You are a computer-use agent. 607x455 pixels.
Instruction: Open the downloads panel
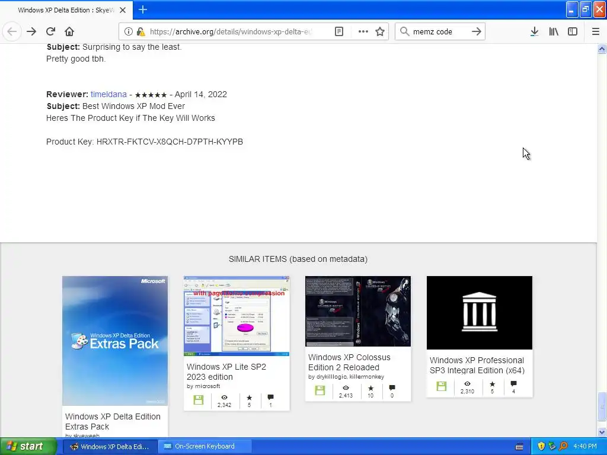[x=534, y=31]
